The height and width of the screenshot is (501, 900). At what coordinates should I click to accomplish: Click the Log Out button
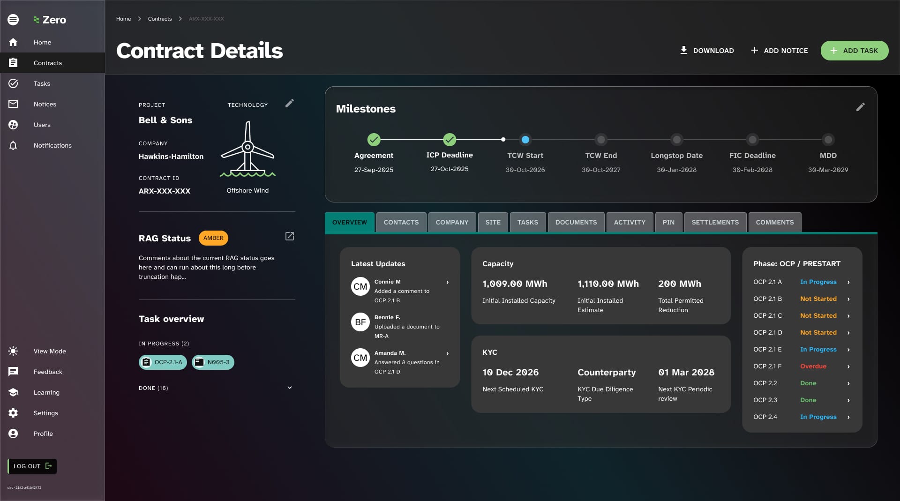[32, 466]
